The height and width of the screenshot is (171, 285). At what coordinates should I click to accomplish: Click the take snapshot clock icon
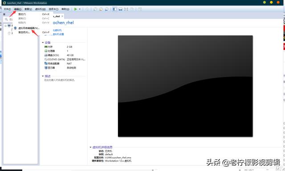tap(95, 9)
